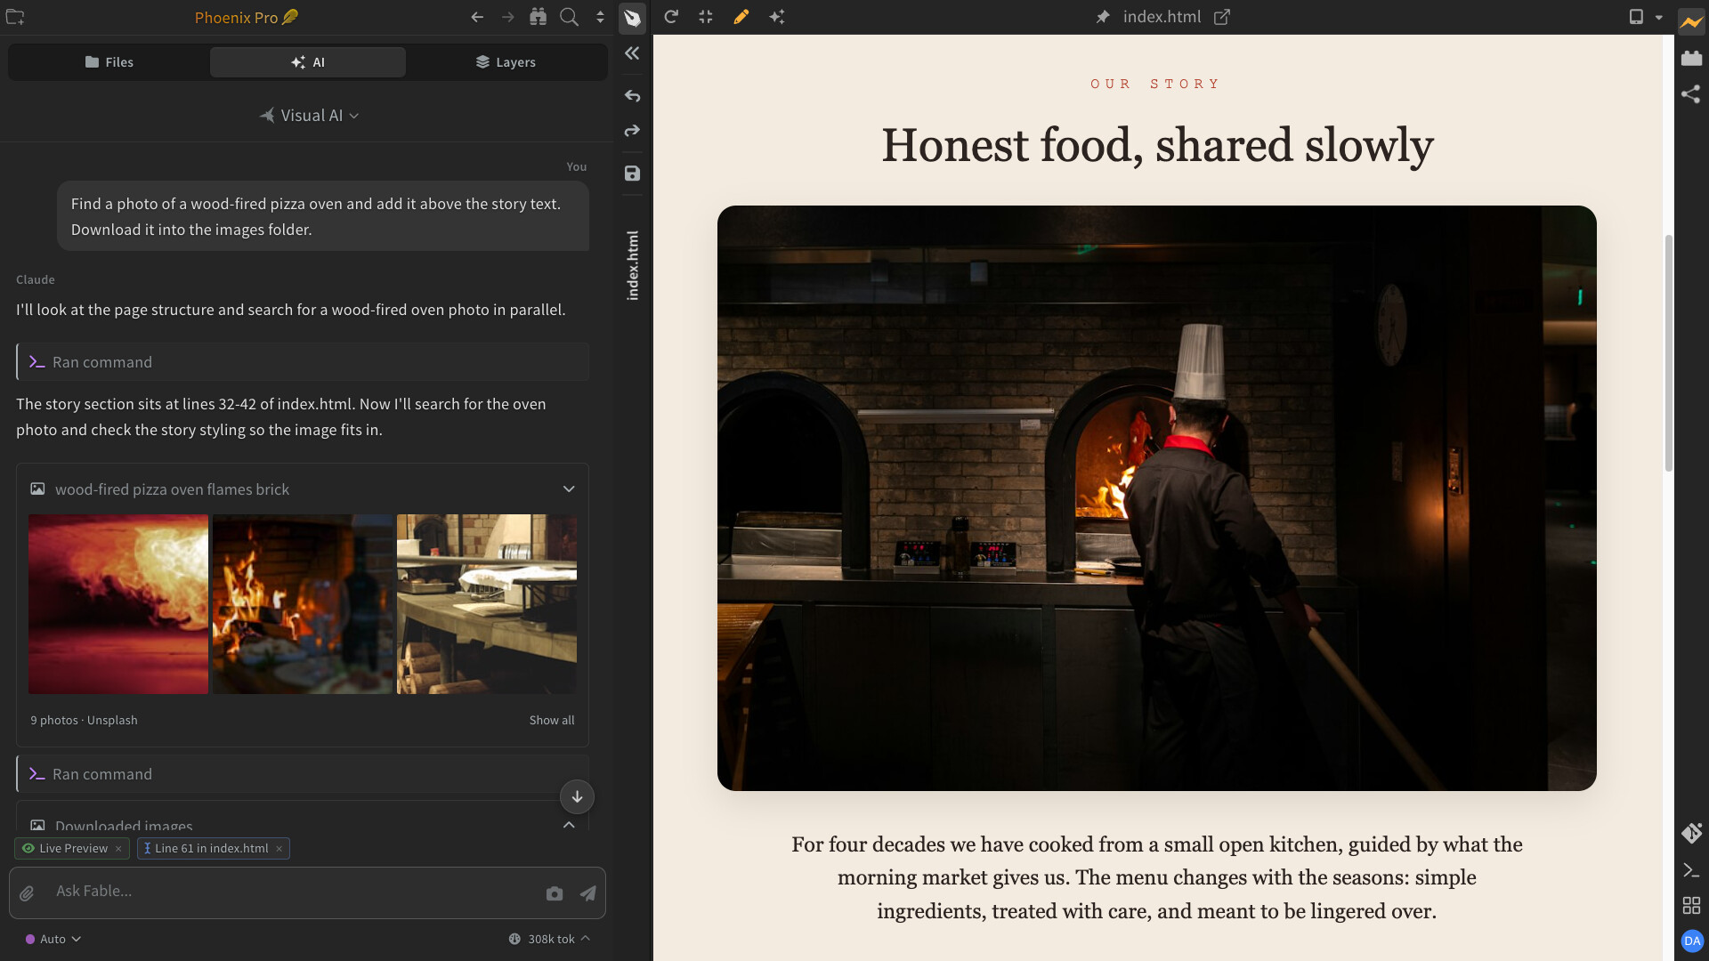
Task: Collapse the sidebar with double chevron
Action: [632, 53]
